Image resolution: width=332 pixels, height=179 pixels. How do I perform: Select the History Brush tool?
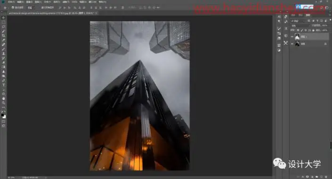(x=3, y=58)
